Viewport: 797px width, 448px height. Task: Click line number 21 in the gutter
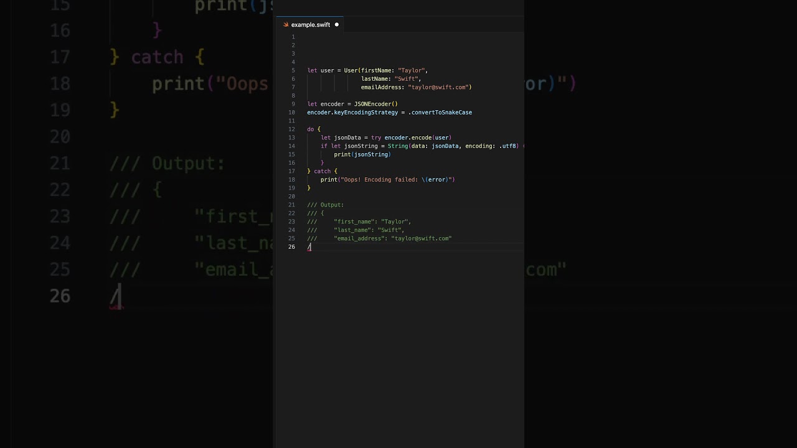[291, 205]
